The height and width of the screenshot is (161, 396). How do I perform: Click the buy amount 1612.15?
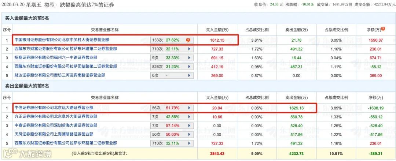click(217, 40)
